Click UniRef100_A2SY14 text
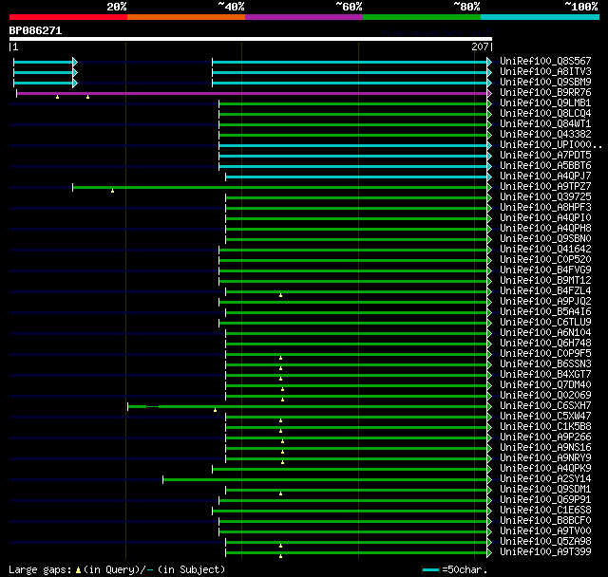Screen dimensions: 608x577 pos(545,479)
